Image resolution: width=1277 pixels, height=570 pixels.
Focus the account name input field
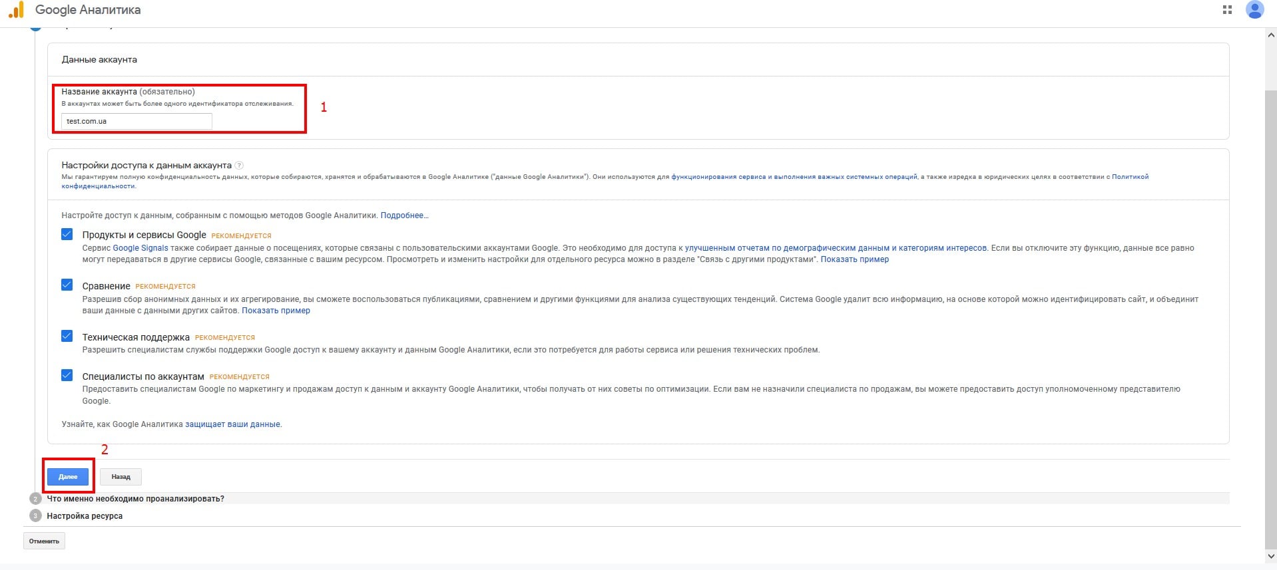tap(136, 121)
